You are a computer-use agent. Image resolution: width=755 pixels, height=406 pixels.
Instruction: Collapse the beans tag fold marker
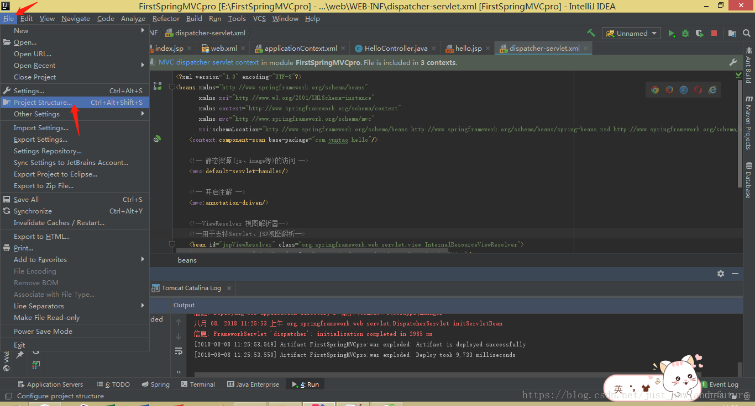(172, 87)
